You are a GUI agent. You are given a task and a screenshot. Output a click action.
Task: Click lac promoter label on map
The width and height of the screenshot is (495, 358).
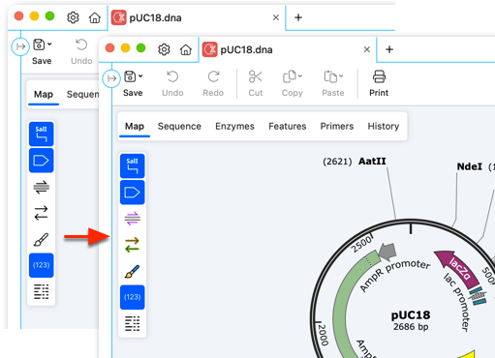pos(456,302)
